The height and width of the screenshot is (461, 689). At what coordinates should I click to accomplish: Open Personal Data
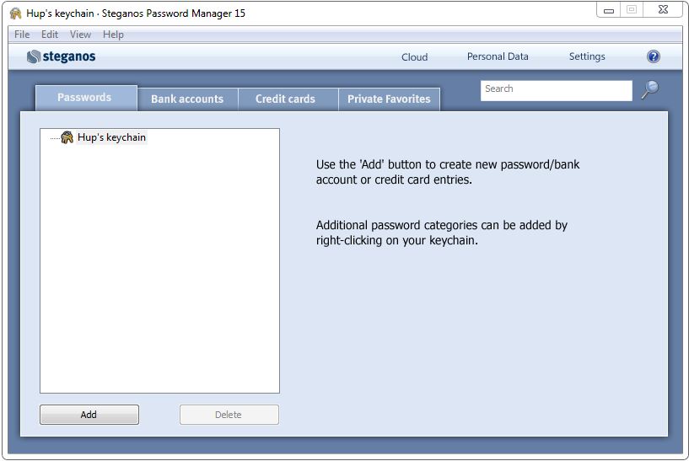(x=498, y=56)
